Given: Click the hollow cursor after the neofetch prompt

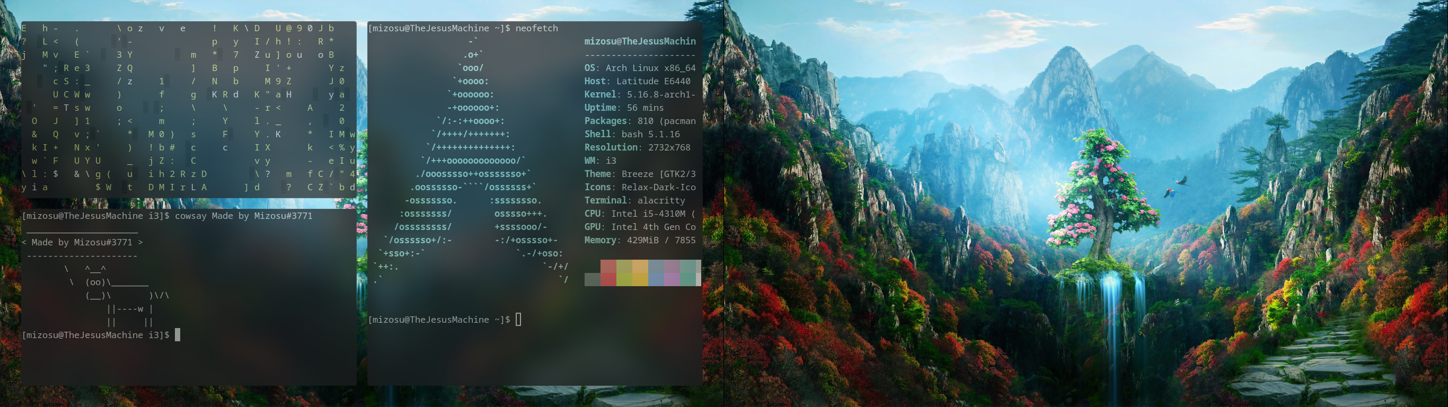Looking at the screenshot, I should point(518,320).
